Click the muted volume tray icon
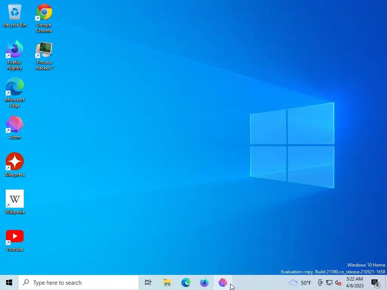The height and width of the screenshot is (290, 387). click(338, 283)
